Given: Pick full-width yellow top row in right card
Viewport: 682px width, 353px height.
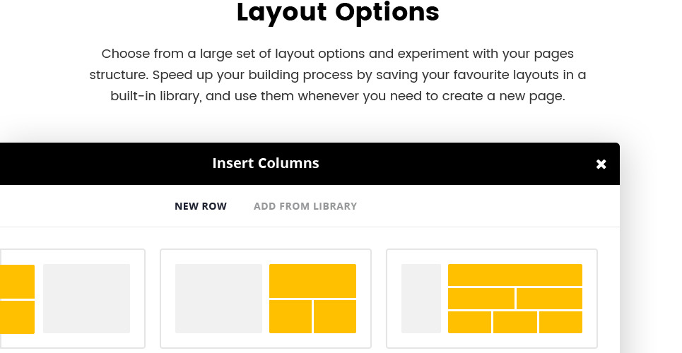Looking at the screenshot, I should [515, 275].
